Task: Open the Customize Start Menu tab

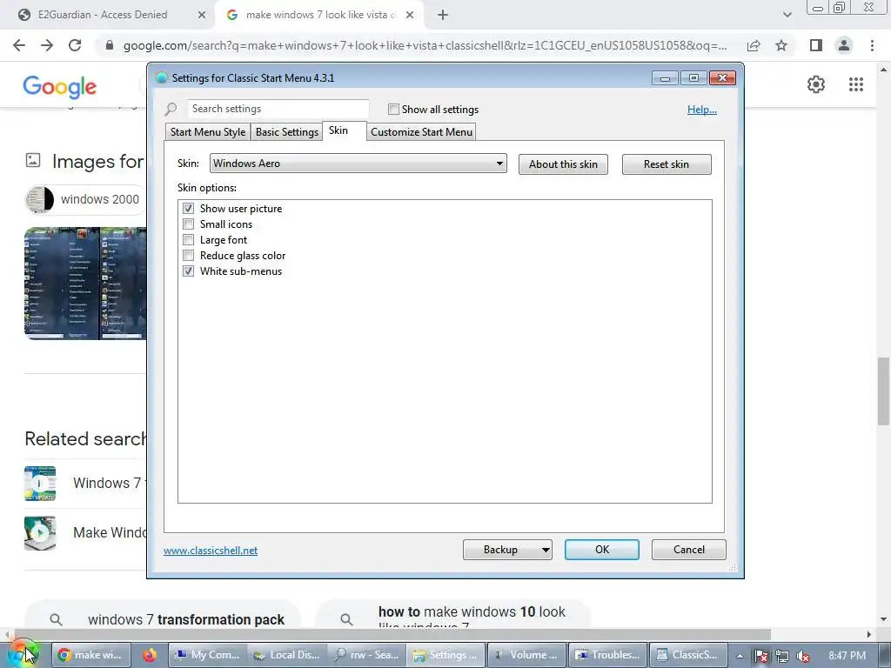Action: tap(421, 132)
